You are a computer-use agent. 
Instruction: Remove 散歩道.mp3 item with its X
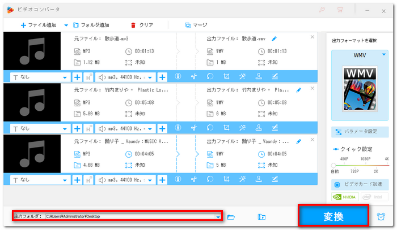[x=312, y=37]
